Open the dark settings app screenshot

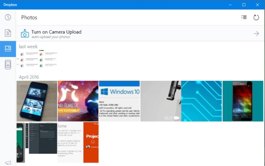(x=37, y=142)
